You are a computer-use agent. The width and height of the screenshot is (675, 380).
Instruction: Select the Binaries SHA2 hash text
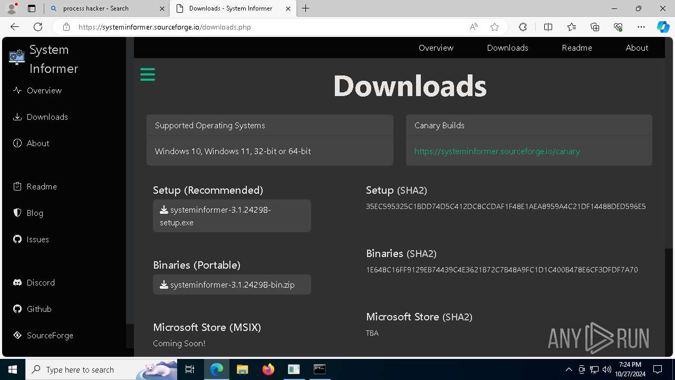502,270
